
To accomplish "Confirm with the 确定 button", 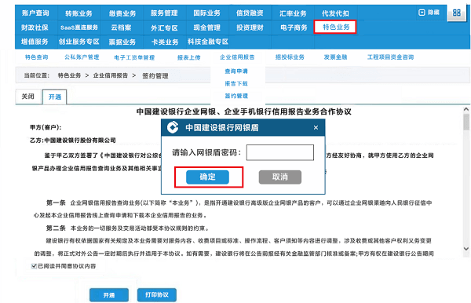I will coord(207,177).
